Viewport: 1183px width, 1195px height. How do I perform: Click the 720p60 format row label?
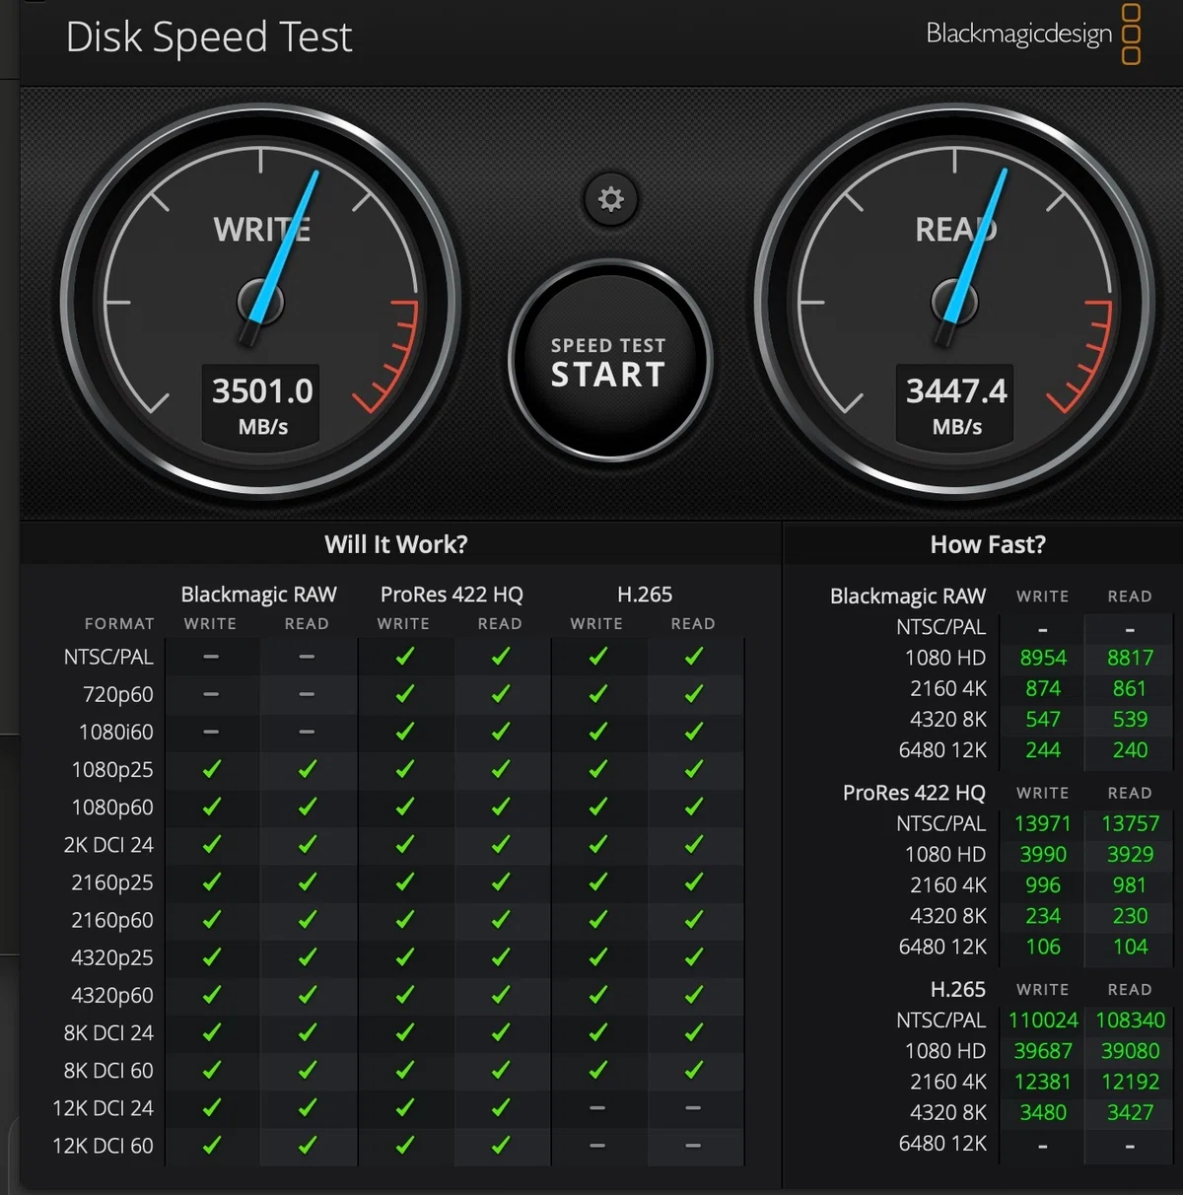tap(118, 694)
